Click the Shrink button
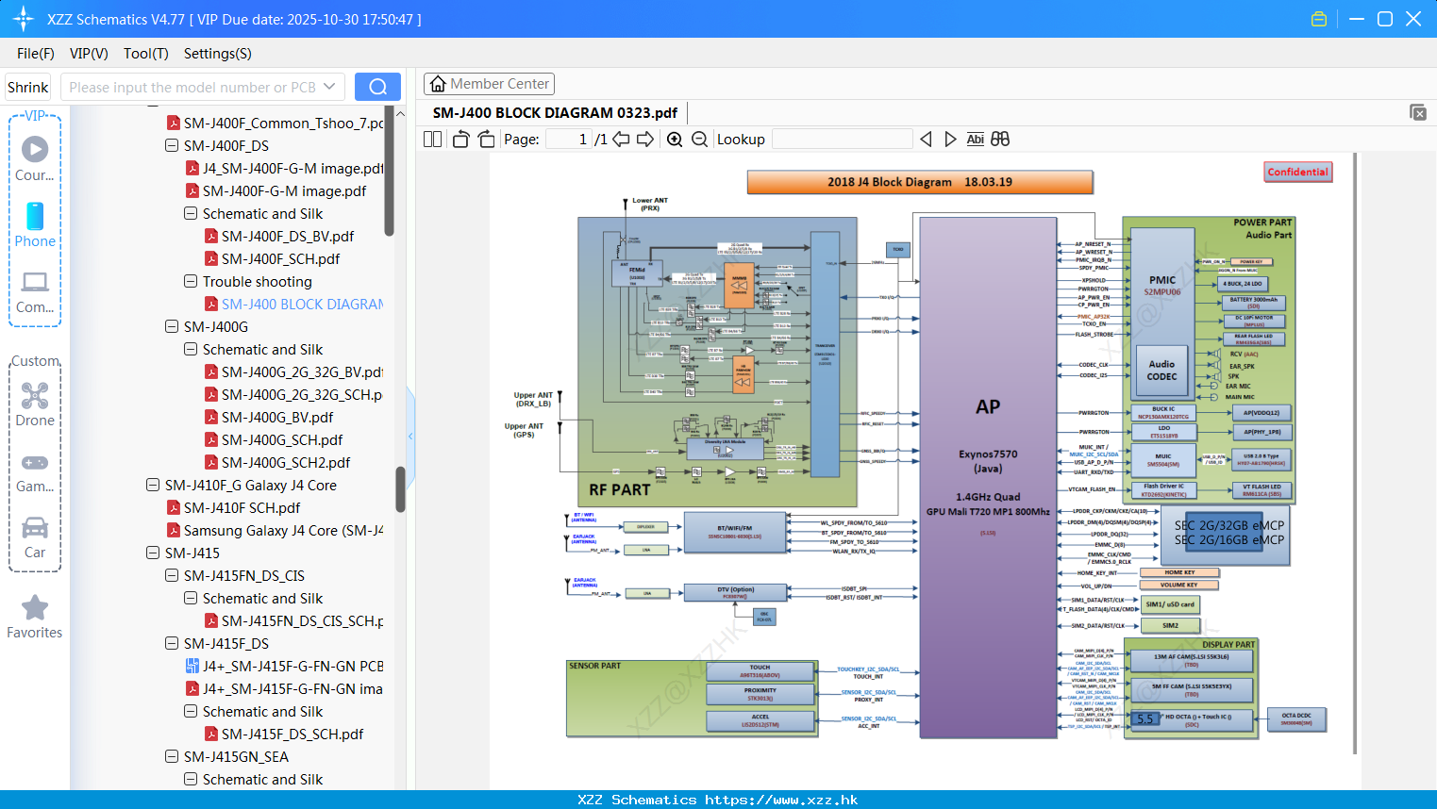 point(28,87)
